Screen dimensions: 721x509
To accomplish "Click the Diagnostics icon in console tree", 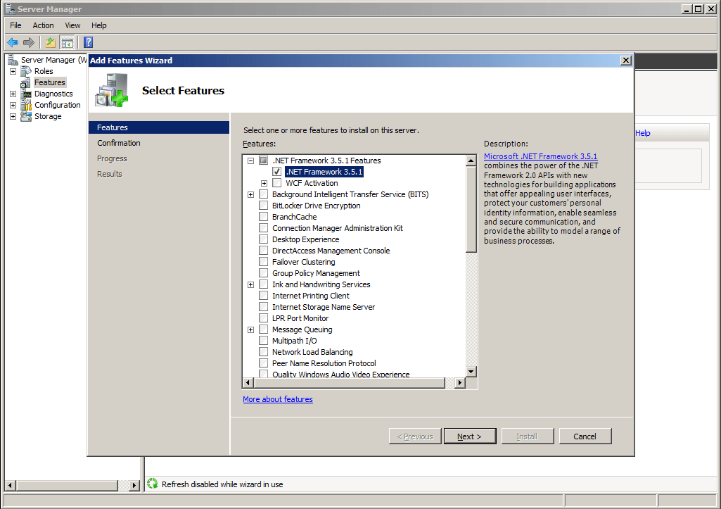I will pos(26,94).
